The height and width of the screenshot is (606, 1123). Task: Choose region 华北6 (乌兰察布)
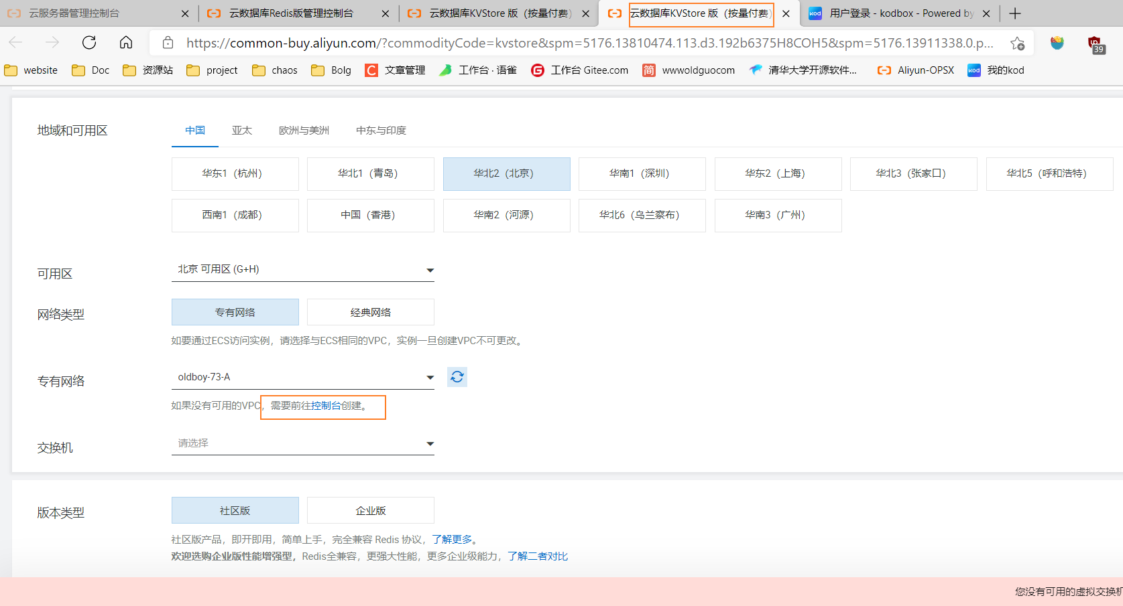642,216
